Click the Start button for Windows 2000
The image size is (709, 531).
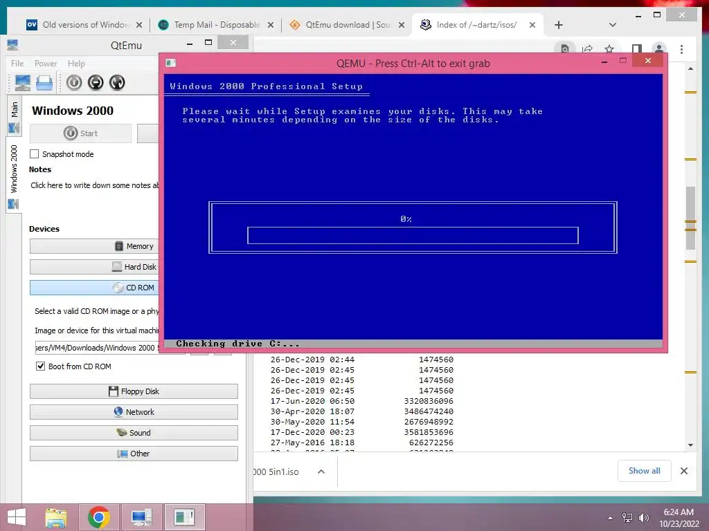click(x=80, y=133)
